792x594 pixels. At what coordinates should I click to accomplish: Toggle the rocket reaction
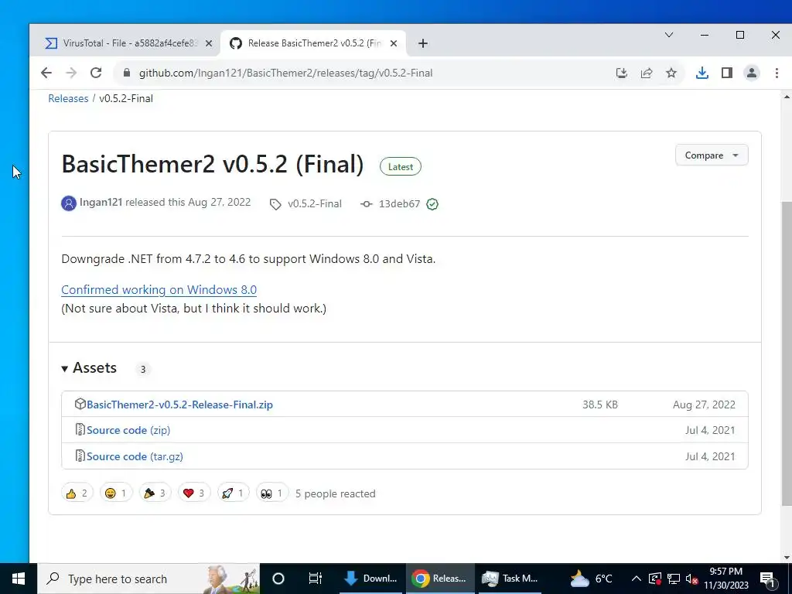tap(233, 493)
